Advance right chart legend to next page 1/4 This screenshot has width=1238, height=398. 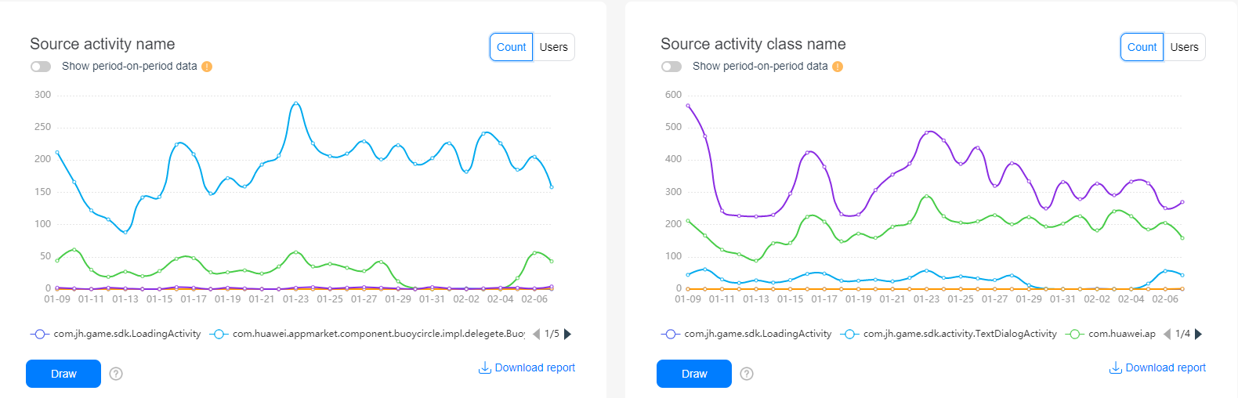pos(1198,334)
